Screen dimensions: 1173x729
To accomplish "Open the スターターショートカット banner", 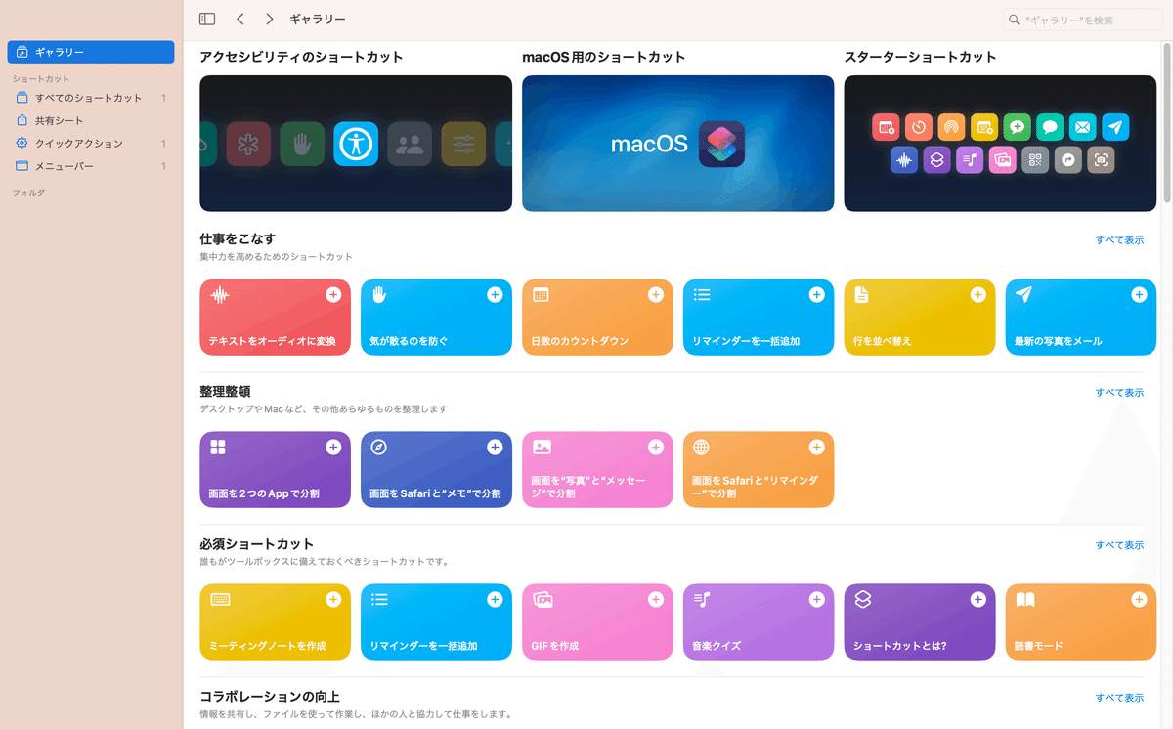I will coord(1000,144).
